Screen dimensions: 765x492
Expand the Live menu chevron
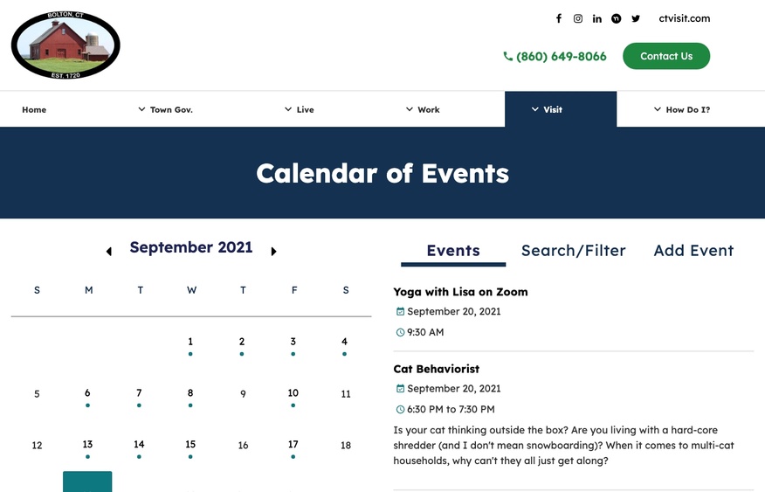288,109
